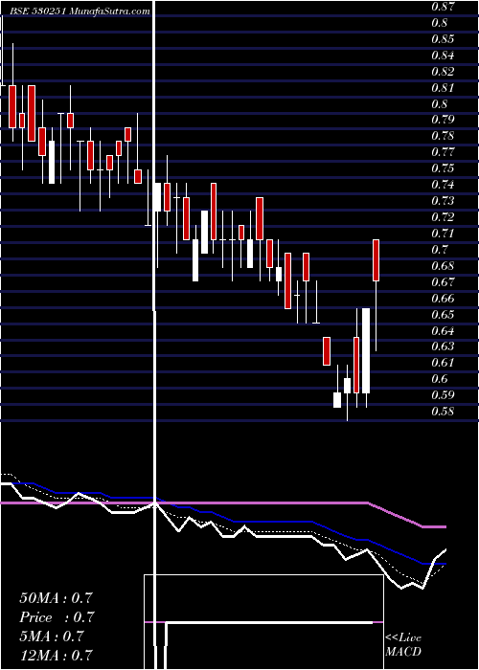Select the 0.87 price axis label

(443, 7)
